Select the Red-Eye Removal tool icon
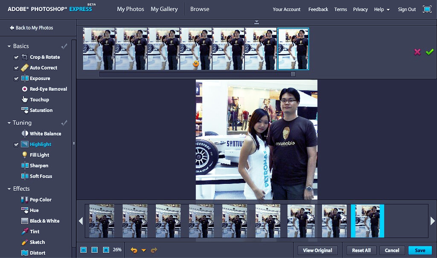437x258 pixels. click(25, 89)
